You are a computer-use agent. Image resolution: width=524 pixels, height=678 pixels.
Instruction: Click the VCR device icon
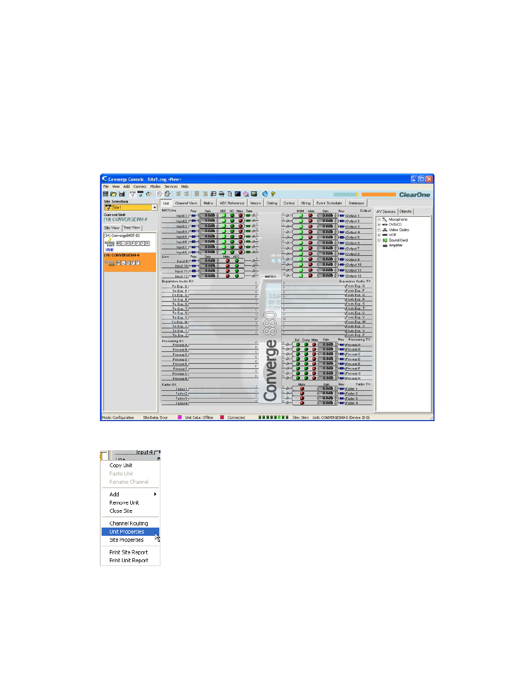pyautogui.click(x=384, y=235)
